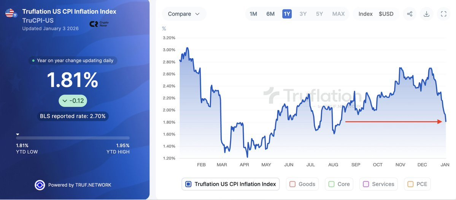Screen dimensions: 456x200
Task: Open the Compare dropdown
Action: pos(184,14)
